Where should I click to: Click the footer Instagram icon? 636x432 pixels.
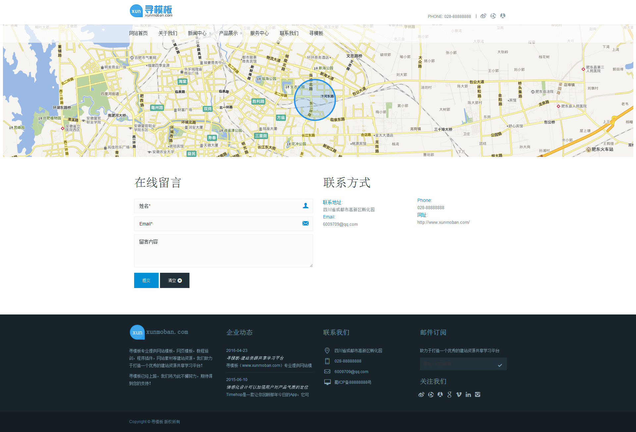478,395
